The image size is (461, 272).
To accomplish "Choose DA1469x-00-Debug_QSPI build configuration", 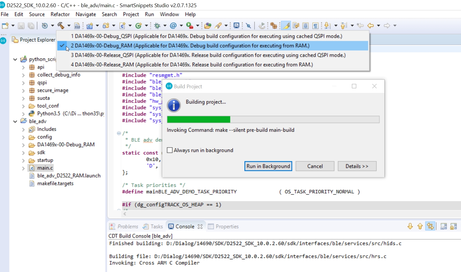I will 212,36.
